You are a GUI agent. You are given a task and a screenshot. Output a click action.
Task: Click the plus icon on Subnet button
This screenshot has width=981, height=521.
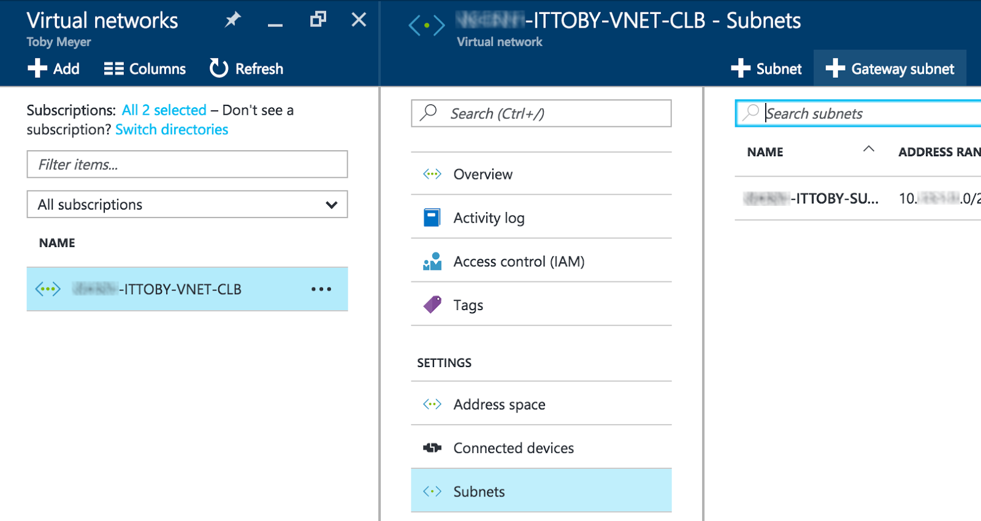pos(741,68)
